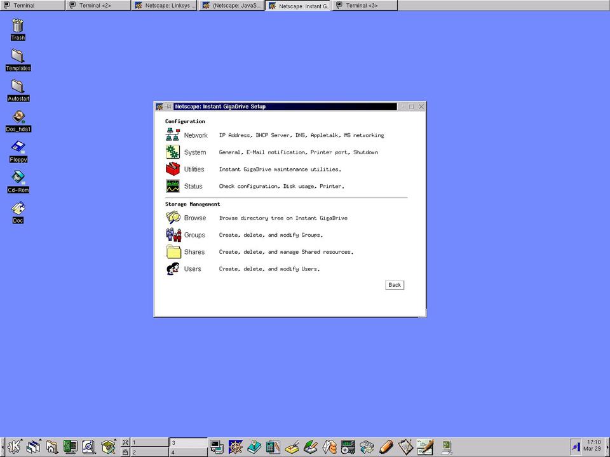Switch to the Terminal <3> taskbar tab

[x=365, y=6]
